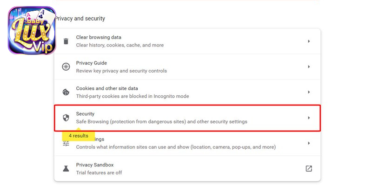Open the highlighted Security settings row

tap(187, 118)
